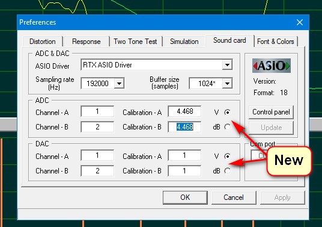Viewport: 322px width, 227px height.
Task: Expand the Buffer size dropdown arrow
Action: coord(227,83)
